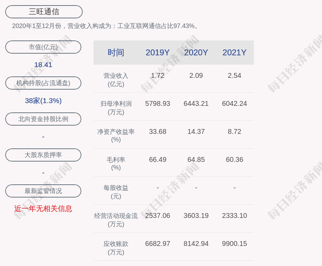Click the 时间 table header
This screenshot has height=266, width=322.
point(116,53)
